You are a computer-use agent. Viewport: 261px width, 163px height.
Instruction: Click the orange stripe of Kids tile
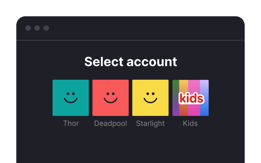click(184, 87)
